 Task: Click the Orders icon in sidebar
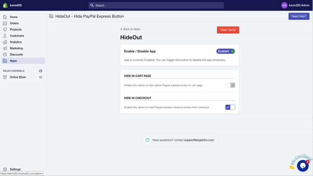5,23
